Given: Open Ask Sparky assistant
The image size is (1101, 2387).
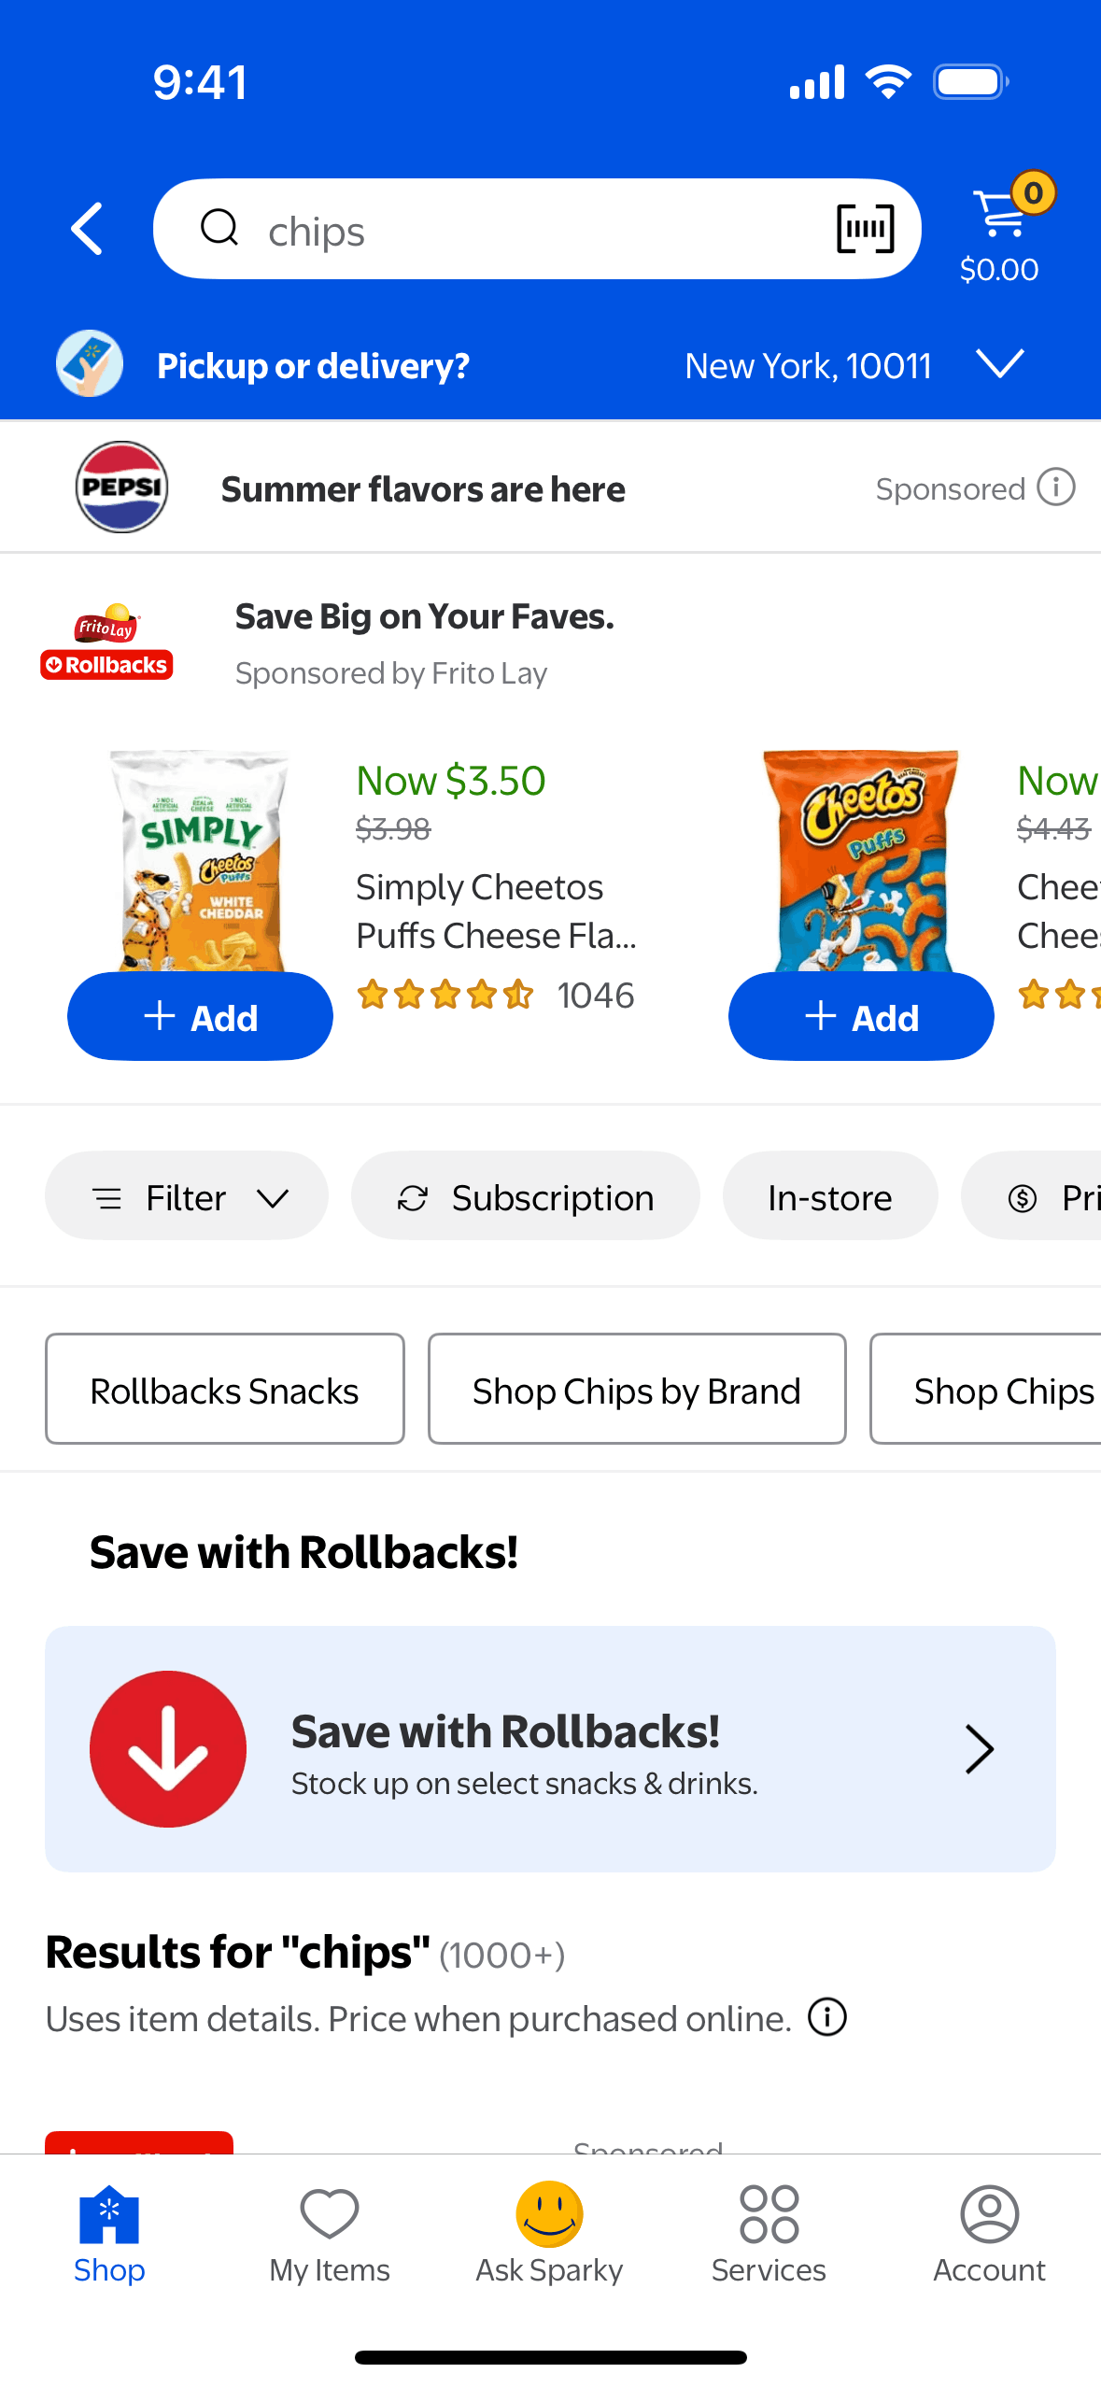Looking at the screenshot, I should tap(549, 2233).
